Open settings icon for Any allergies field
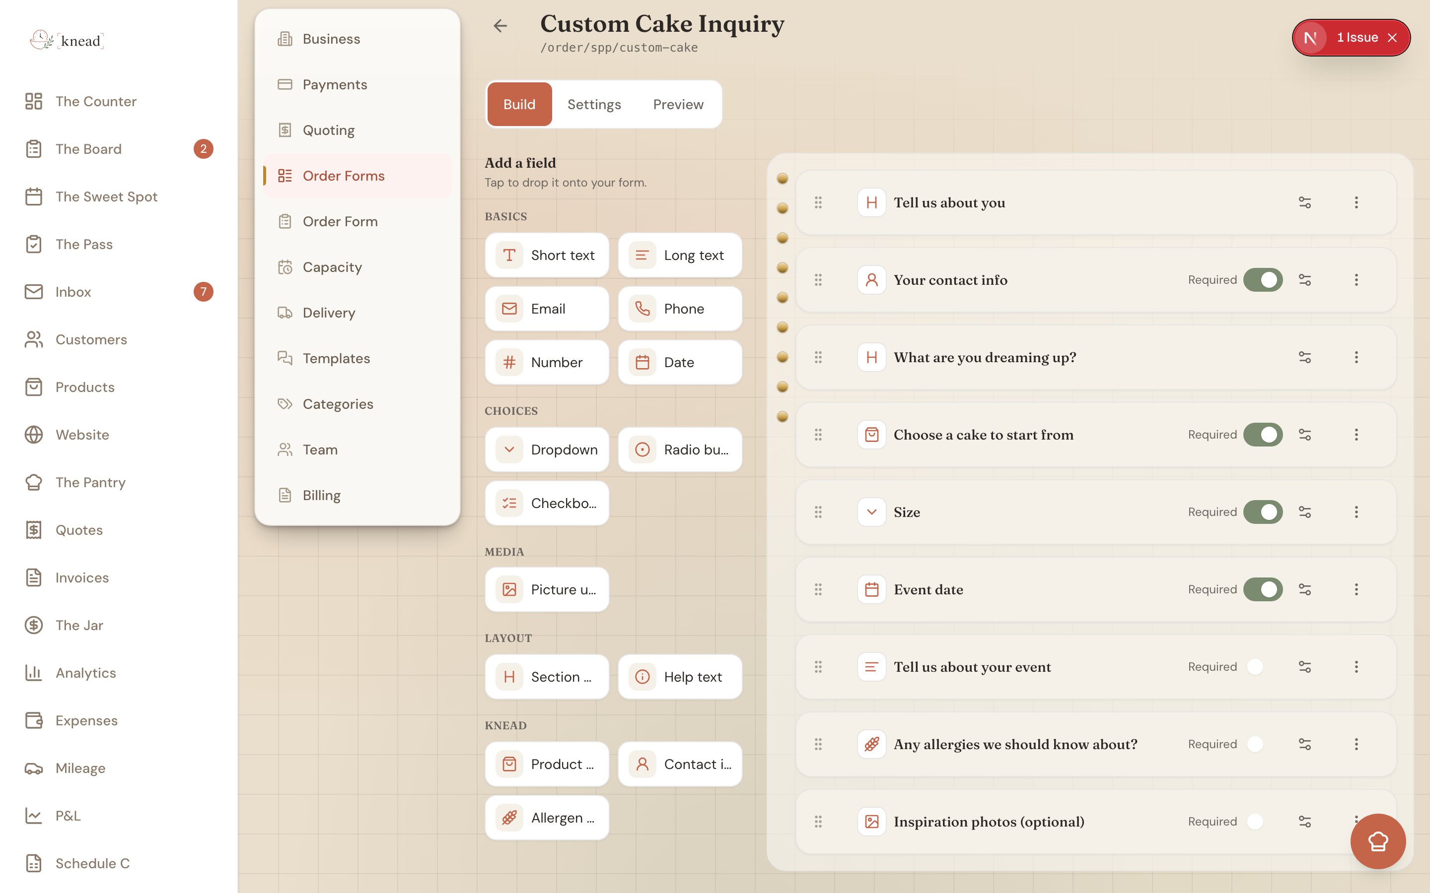1430x893 pixels. click(1305, 744)
